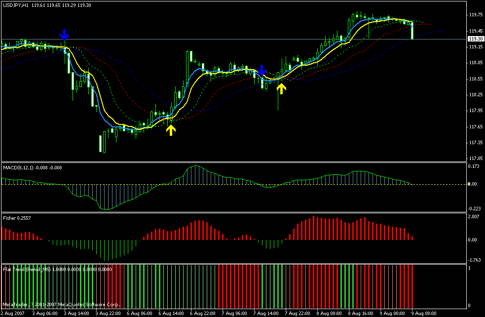
Task: Click the leftmost blue down arrow signal
Action: click(x=64, y=35)
